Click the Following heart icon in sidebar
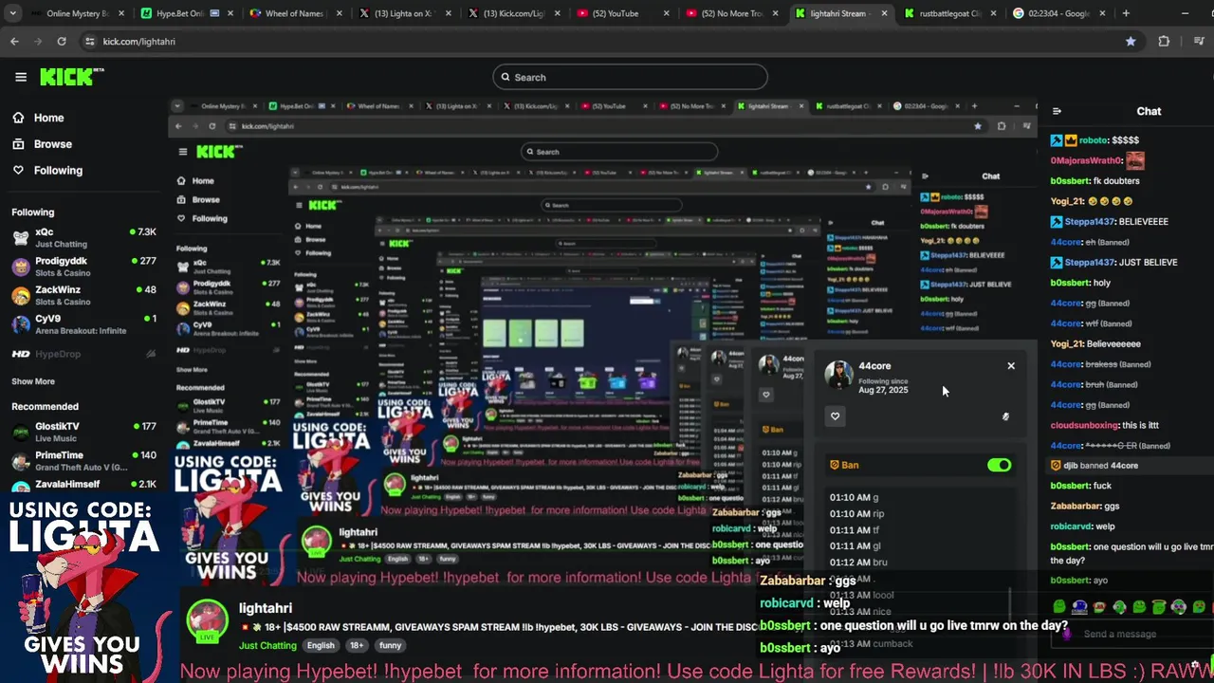 tap(18, 171)
